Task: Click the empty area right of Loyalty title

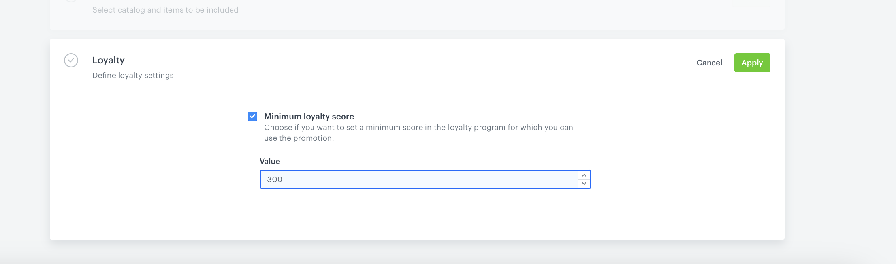Action: coord(395,60)
